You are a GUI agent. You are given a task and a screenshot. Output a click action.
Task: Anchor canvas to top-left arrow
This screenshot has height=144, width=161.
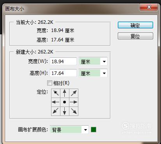pyautogui.click(x=56, y=93)
